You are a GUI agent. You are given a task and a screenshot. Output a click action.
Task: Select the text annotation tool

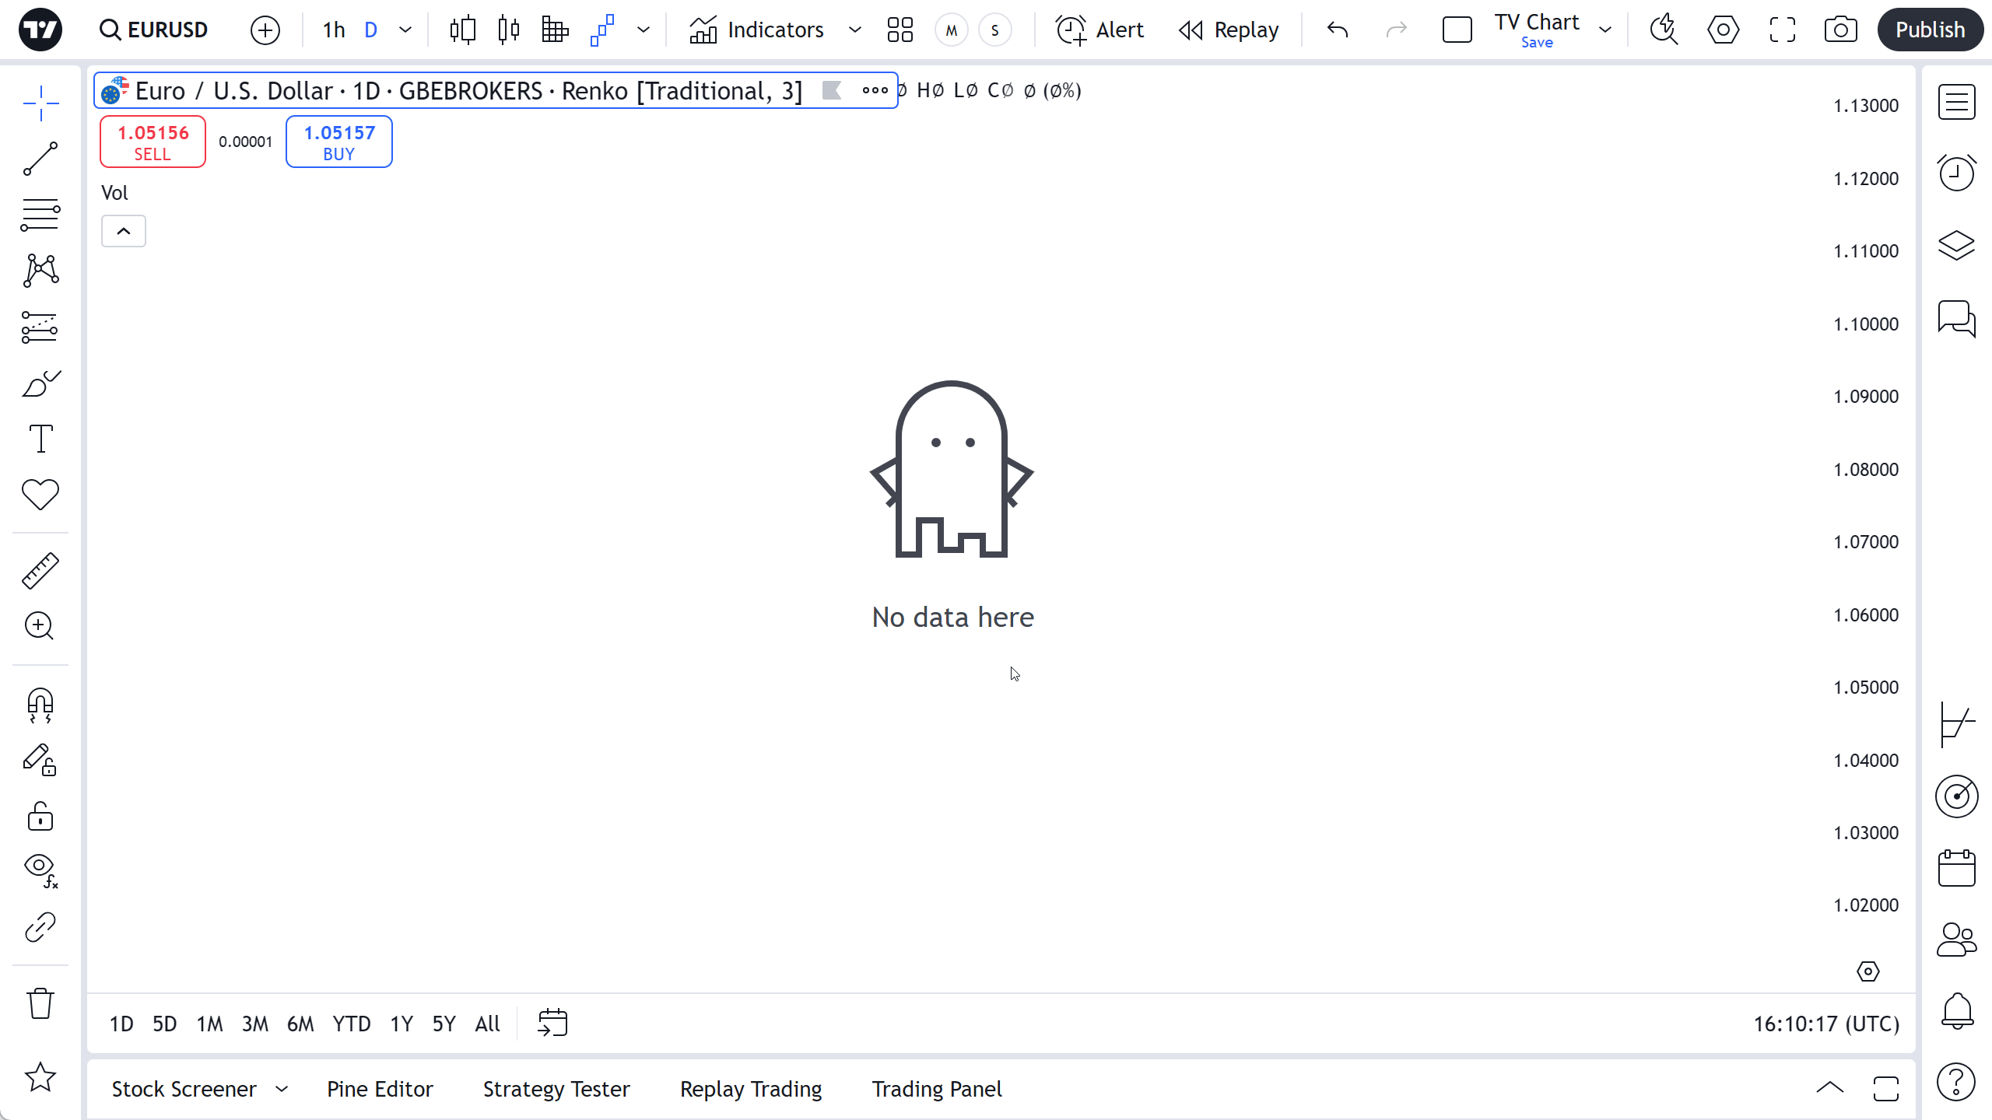pos(40,439)
